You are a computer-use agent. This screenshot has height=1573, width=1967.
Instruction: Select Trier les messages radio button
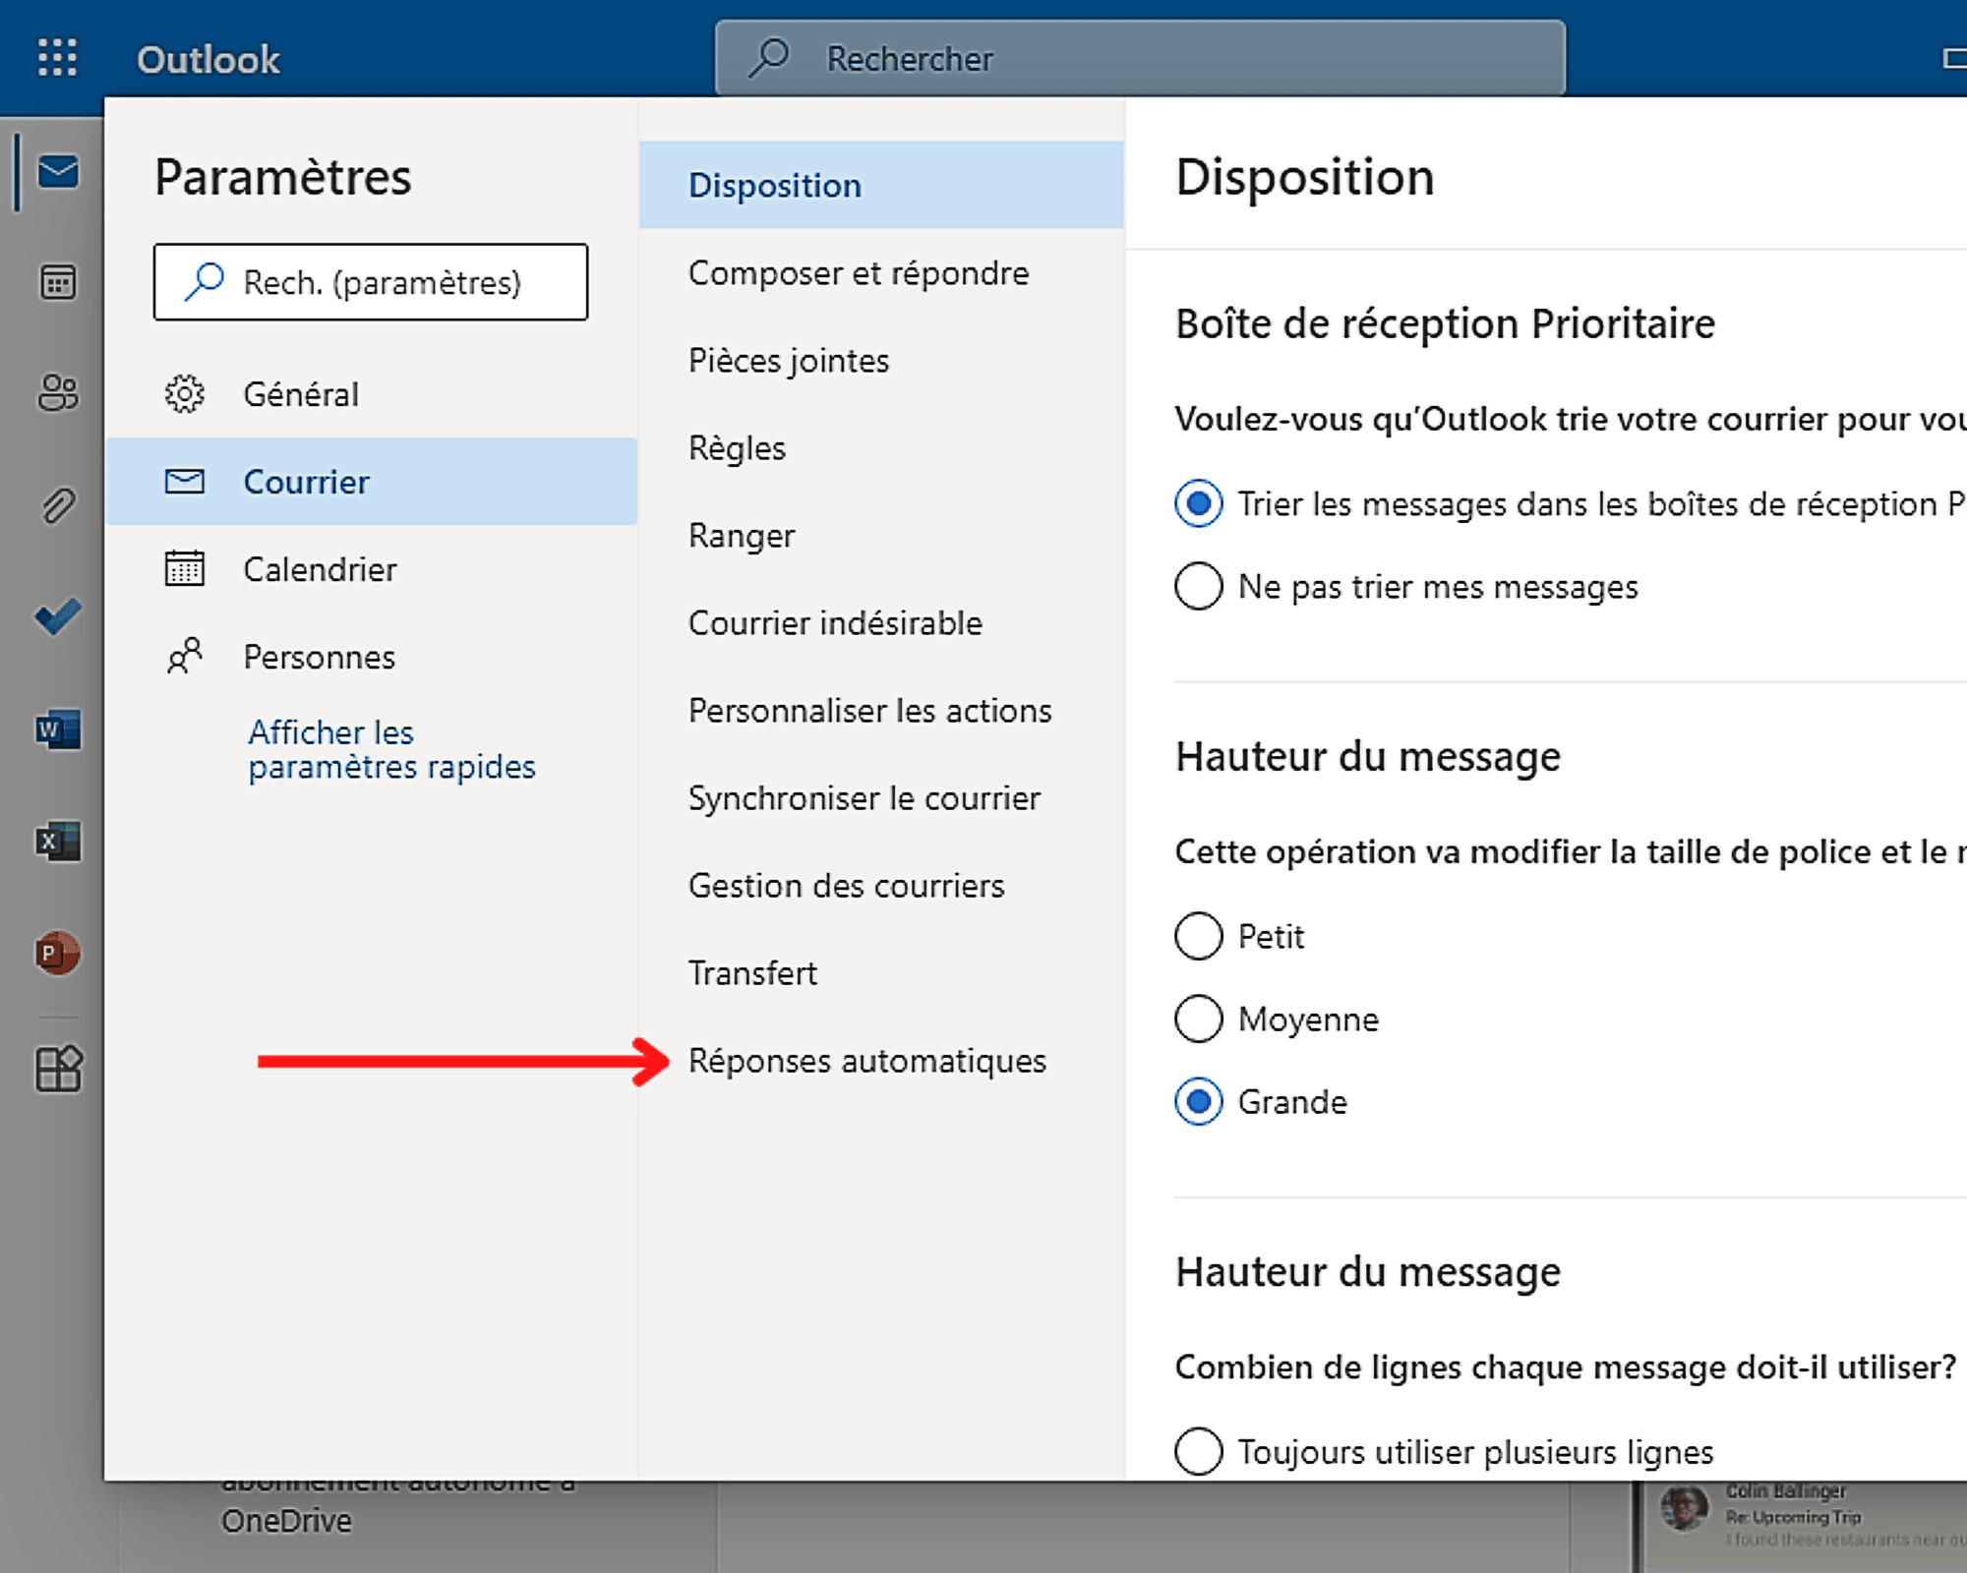click(x=1199, y=503)
